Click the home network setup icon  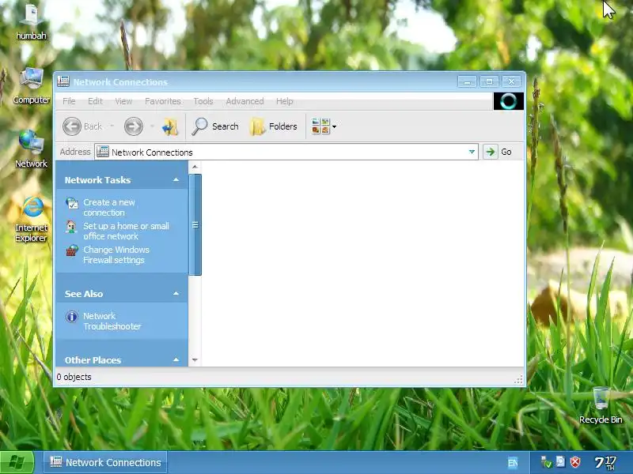coord(71,228)
